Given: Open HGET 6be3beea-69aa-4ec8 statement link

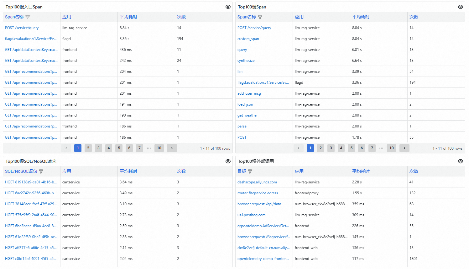Looking at the screenshot, I should pos(31,226).
